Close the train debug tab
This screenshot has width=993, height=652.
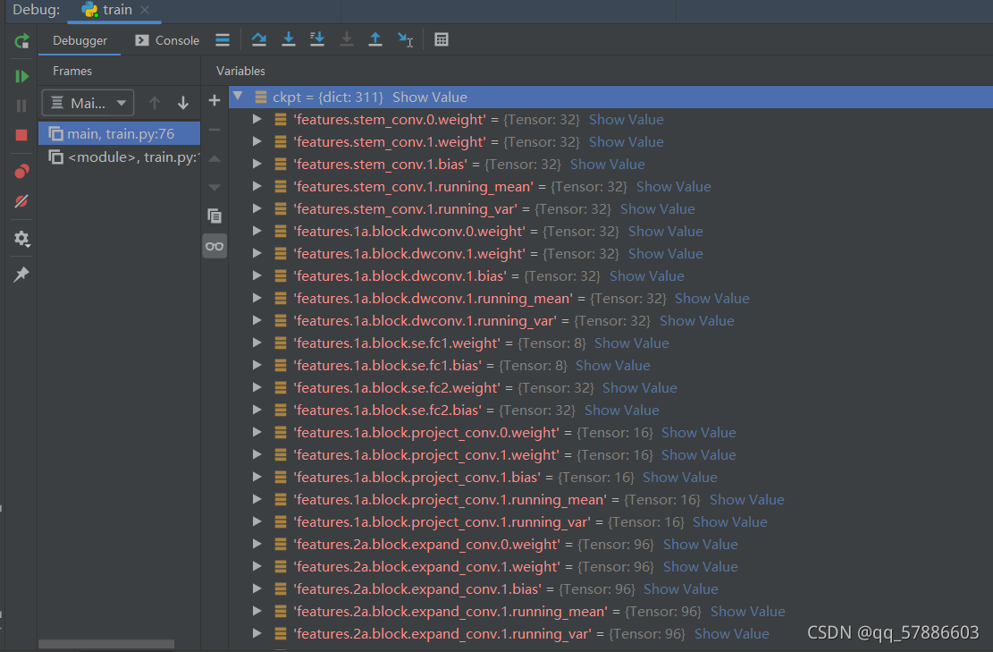tap(145, 10)
